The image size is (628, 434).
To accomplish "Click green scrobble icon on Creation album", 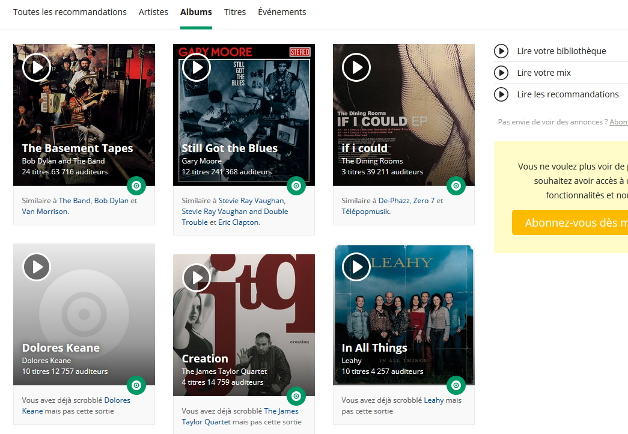I will coord(296,396).
